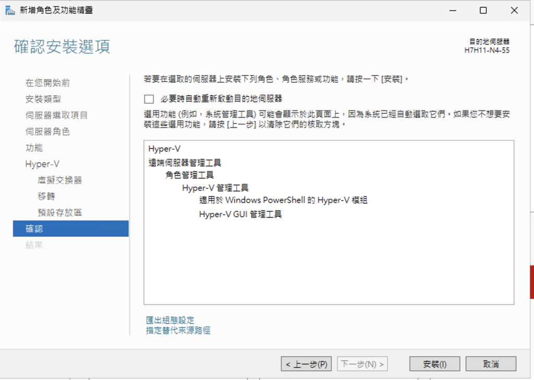This screenshot has height=380, width=534.
Task: Enable automatic restart of destination server checkbox
Action: click(x=150, y=99)
